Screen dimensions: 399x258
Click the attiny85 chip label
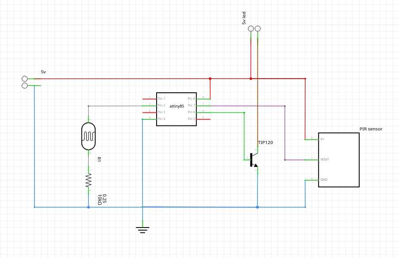176,106
